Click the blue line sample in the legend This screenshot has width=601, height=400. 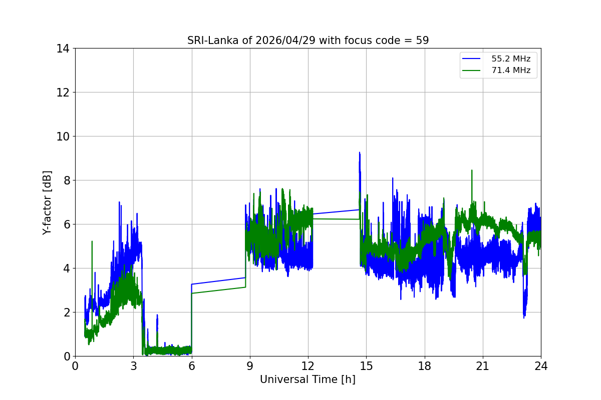tap(472, 59)
